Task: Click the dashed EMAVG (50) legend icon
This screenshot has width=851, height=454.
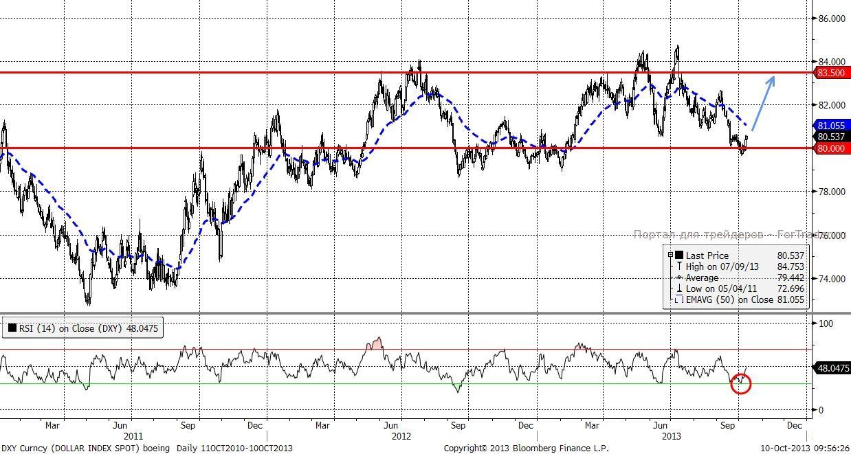Action: (x=679, y=300)
